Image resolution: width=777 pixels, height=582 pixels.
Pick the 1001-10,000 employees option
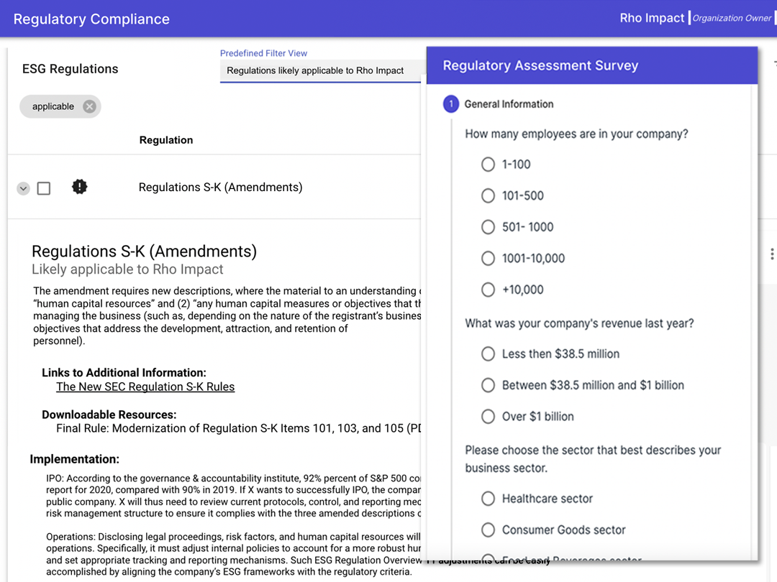pos(488,258)
